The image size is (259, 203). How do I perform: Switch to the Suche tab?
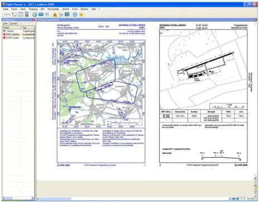tap(13, 23)
